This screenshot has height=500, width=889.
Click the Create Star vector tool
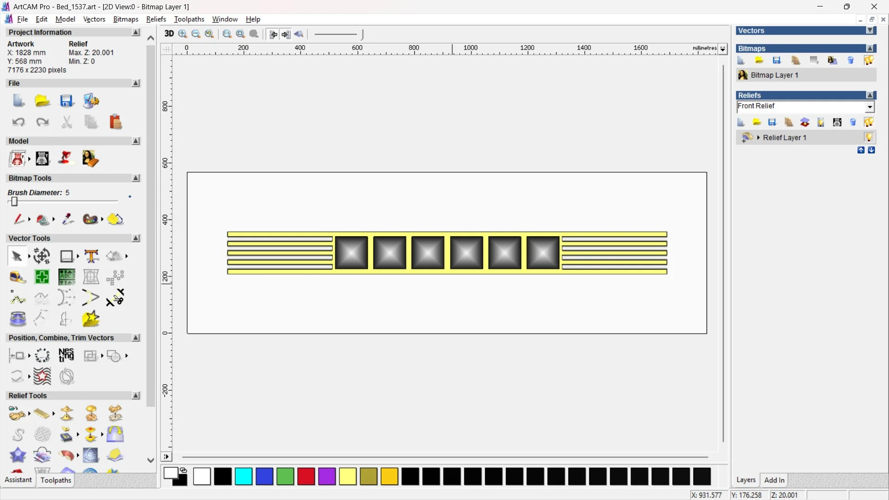tap(91, 319)
